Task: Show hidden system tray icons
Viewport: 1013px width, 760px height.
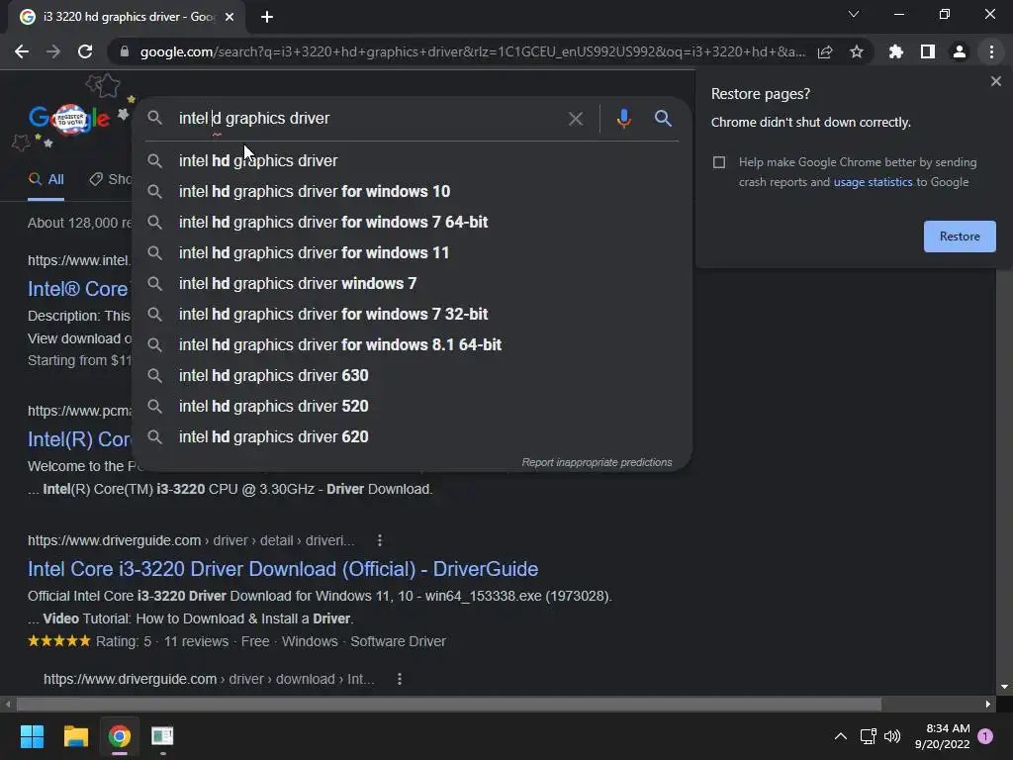Action: tap(841, 736)
